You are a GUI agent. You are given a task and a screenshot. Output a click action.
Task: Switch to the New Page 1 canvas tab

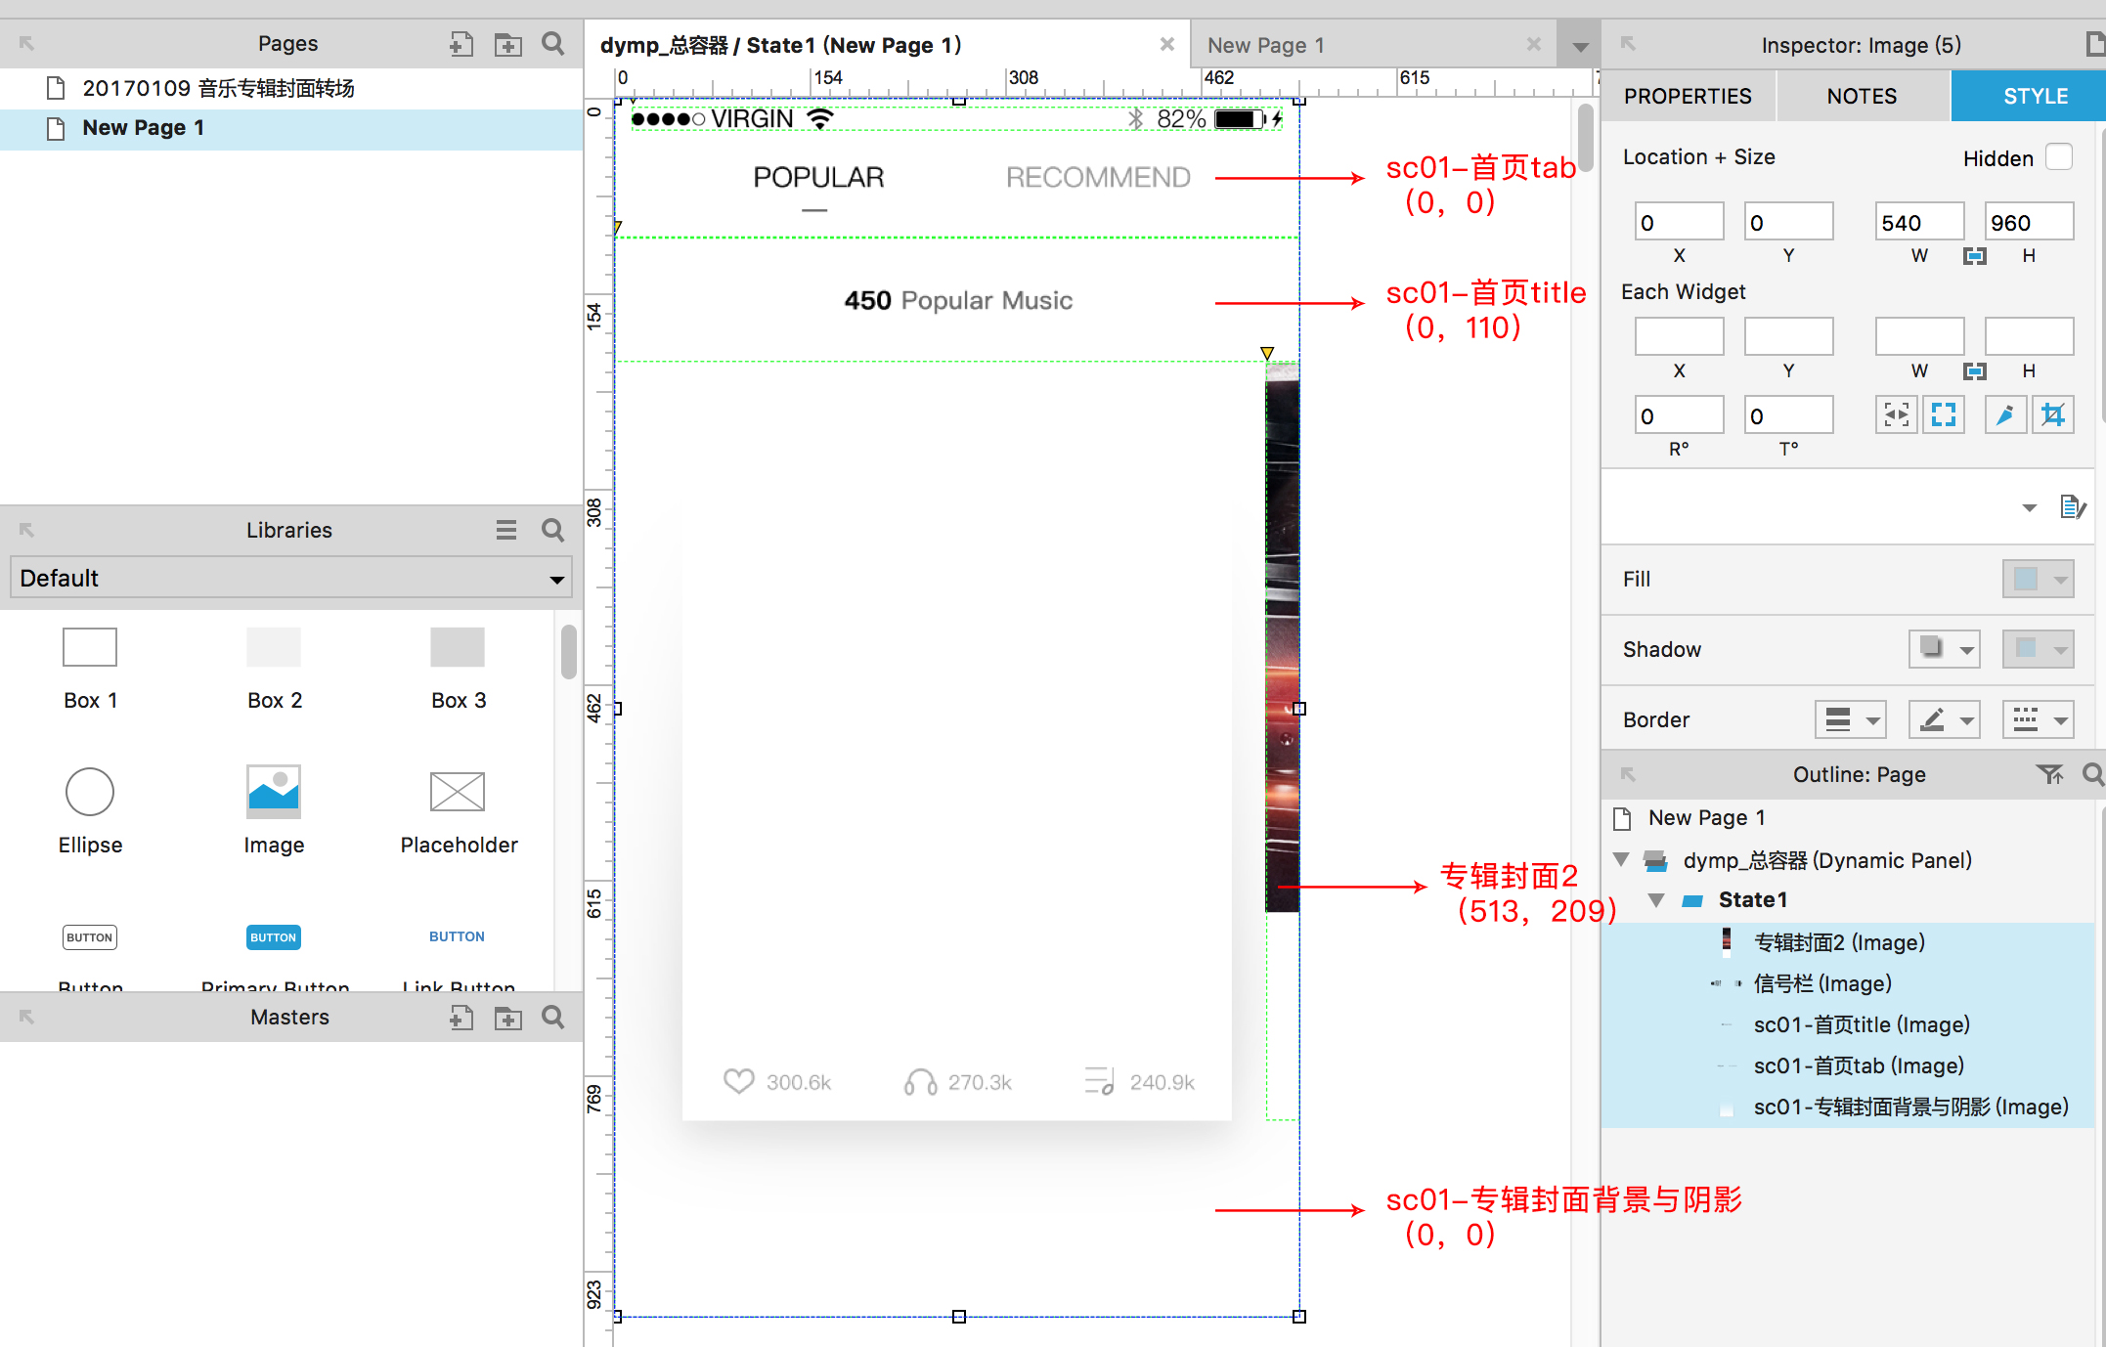click(x=1266, y=45)
